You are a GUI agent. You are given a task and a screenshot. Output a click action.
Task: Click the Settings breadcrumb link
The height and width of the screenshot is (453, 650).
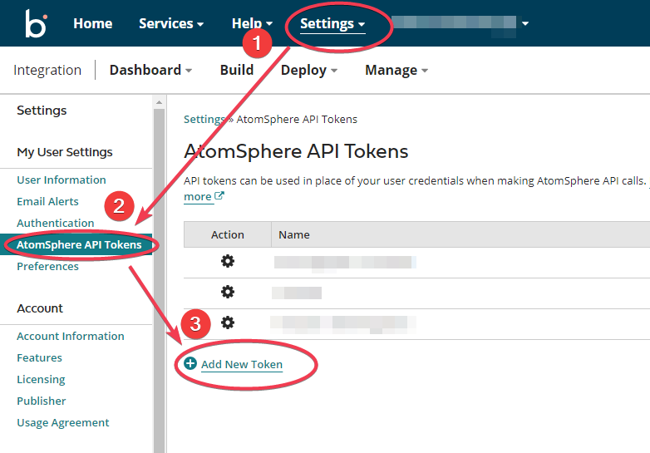pyautogui.click(x=204, y=119)
